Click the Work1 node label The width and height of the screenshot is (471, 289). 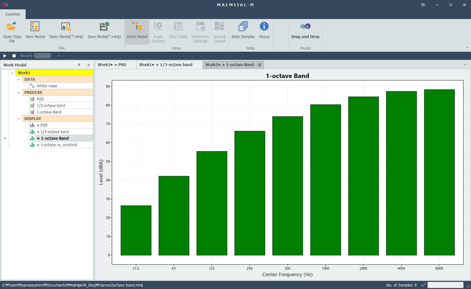coord(24,73)
